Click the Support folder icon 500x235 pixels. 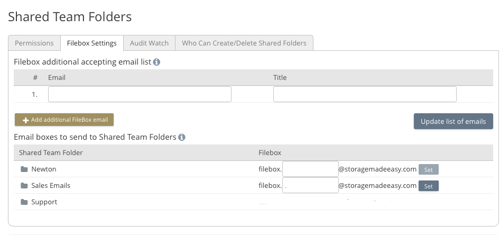pyautogui.click(x=24, y=202)
